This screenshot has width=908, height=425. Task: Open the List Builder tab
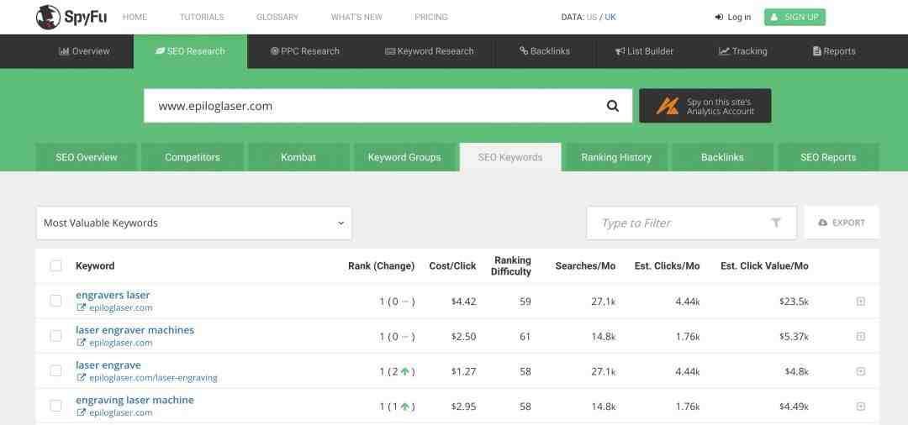click(x=644, y=51)
